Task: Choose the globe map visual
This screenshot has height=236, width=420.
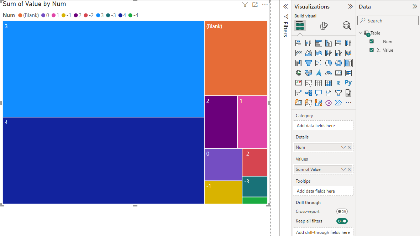Action: 298,73
